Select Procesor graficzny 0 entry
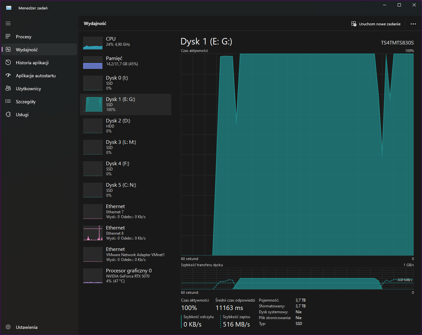Image resolution: width=422 pixels, height=335 pixels. tap(125, 276)
